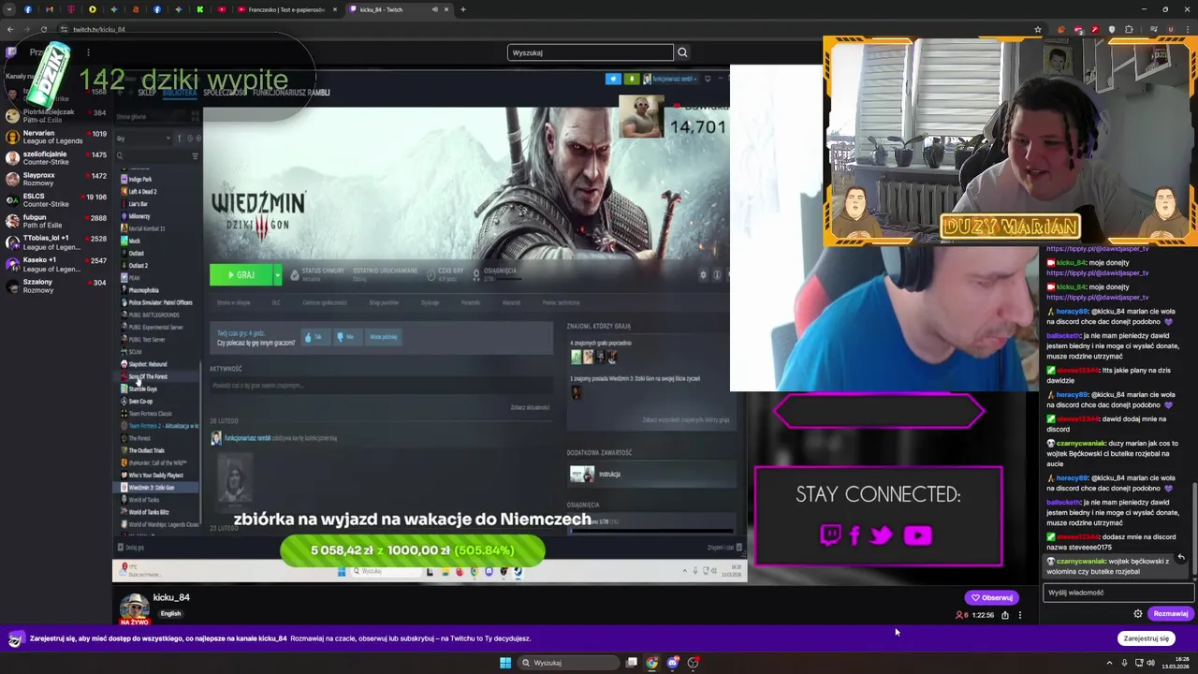Open a new Chrome tab
Image resolution: width=1198 pixels, height=674 pixels.
click(x=463, y=9)
